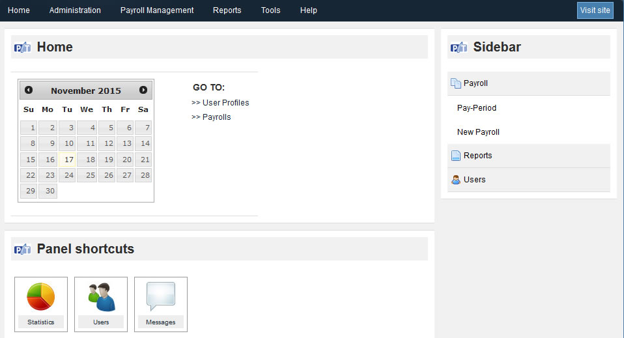
Task: Click the Visit site button
Action: pyautogui.click(x=595, y=10)
